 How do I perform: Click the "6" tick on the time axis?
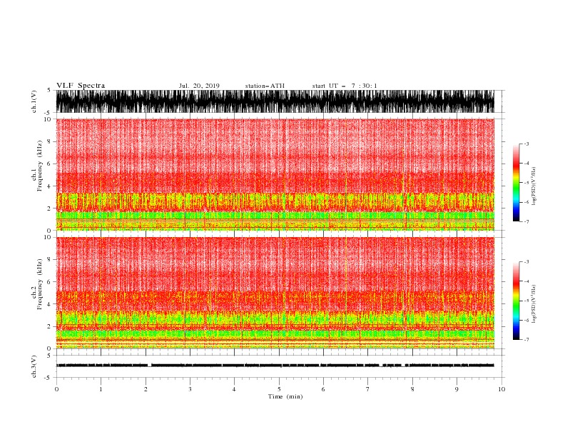pyautogui.click(x=323, y=389)
